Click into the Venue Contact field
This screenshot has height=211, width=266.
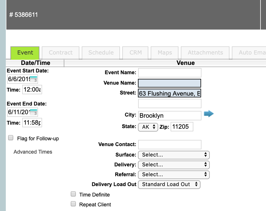pos(170,144)
